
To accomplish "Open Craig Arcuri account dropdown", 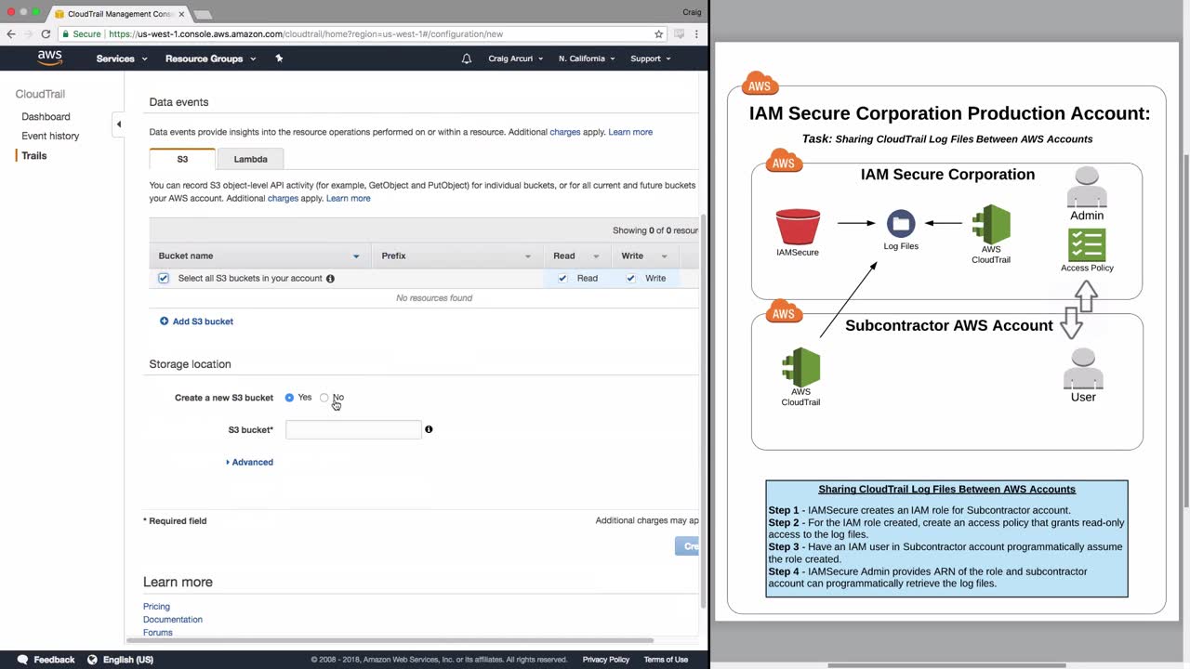I will [x=515, y=59].
